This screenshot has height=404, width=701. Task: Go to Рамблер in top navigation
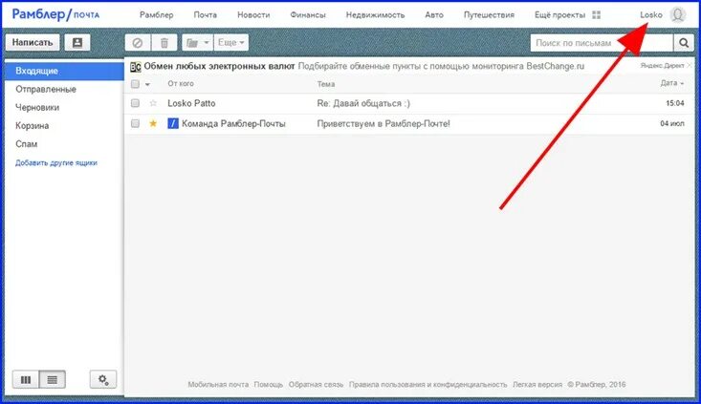click(157, 14)
